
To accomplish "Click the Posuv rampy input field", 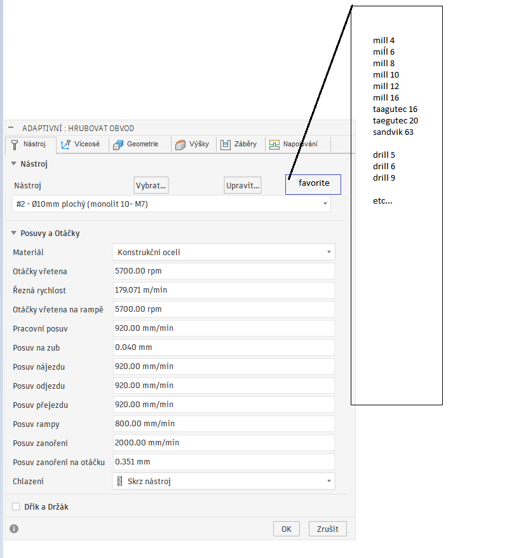I will (x=224, y=424).
